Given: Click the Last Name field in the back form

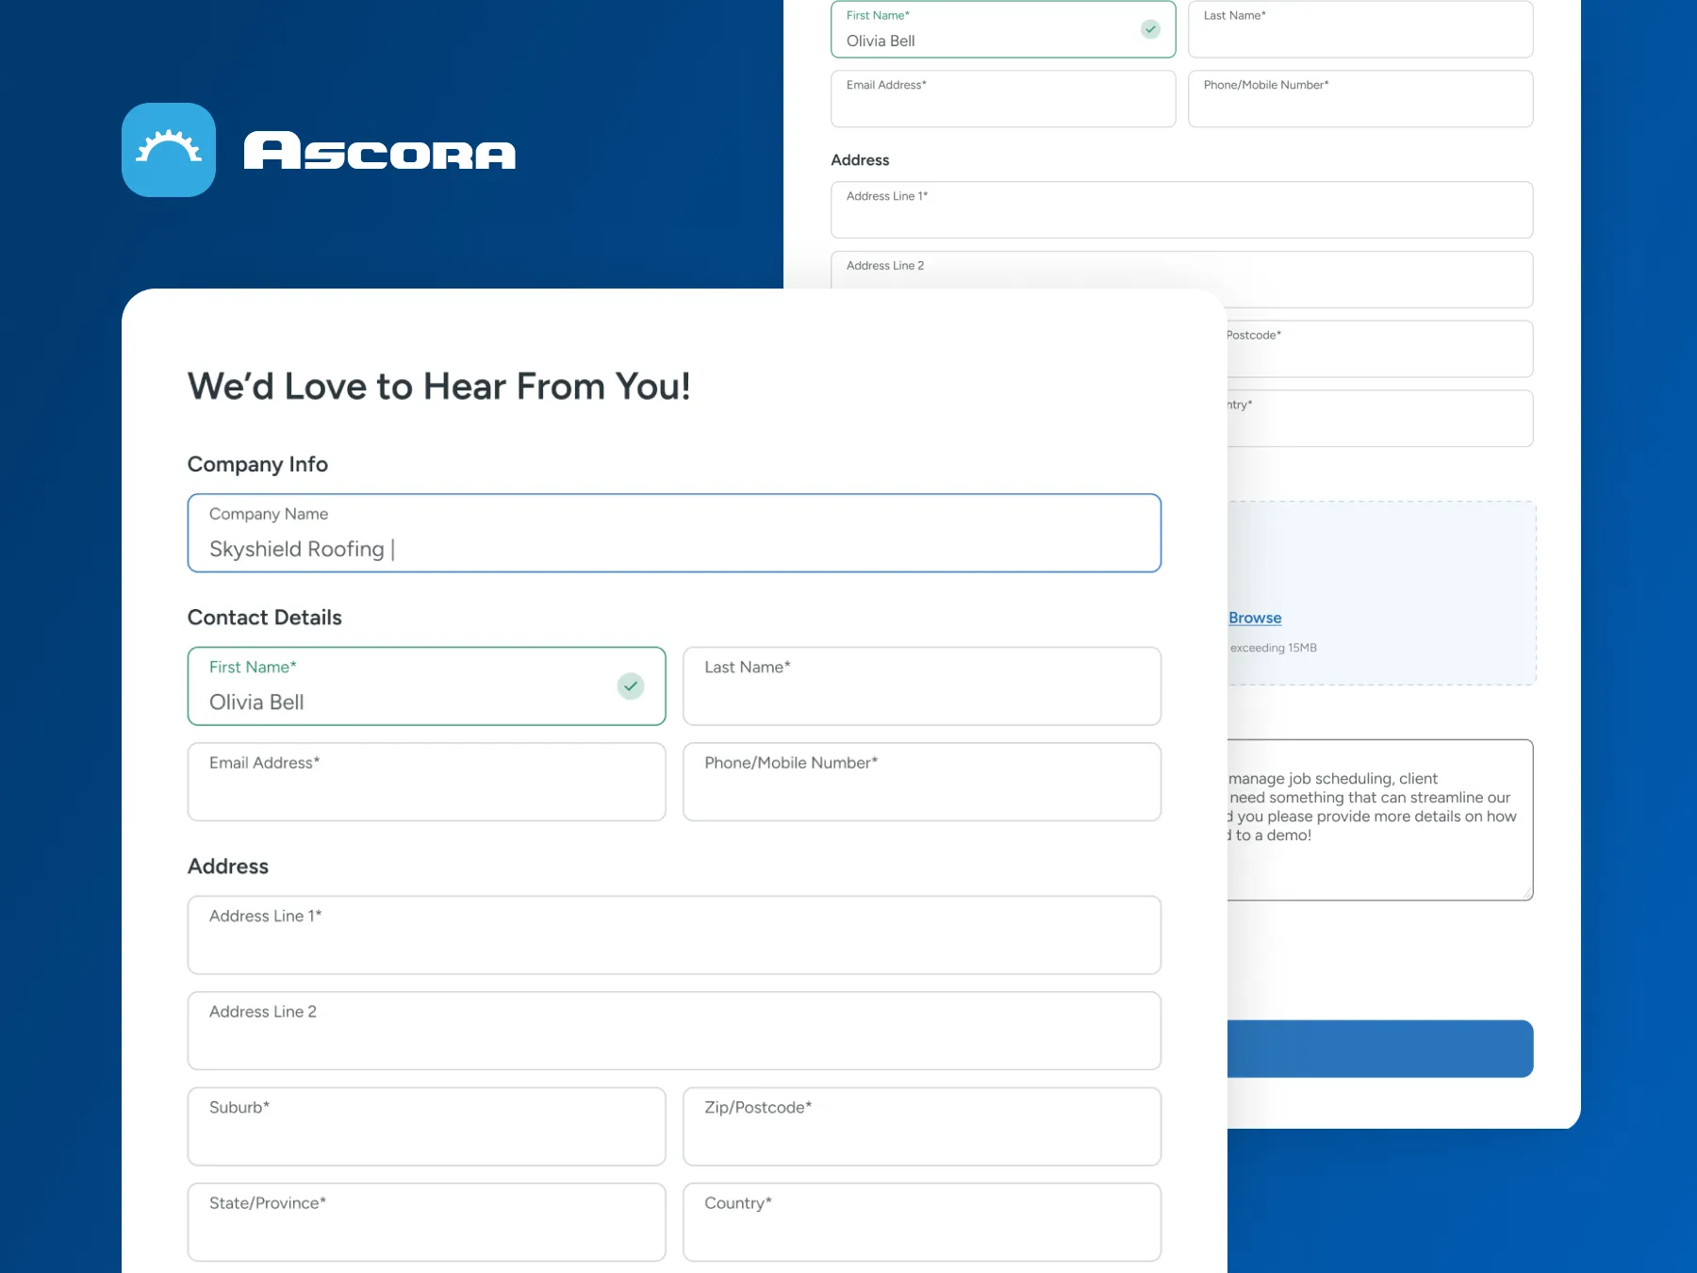Looking at the screenshot, I should coord(1360,29).
